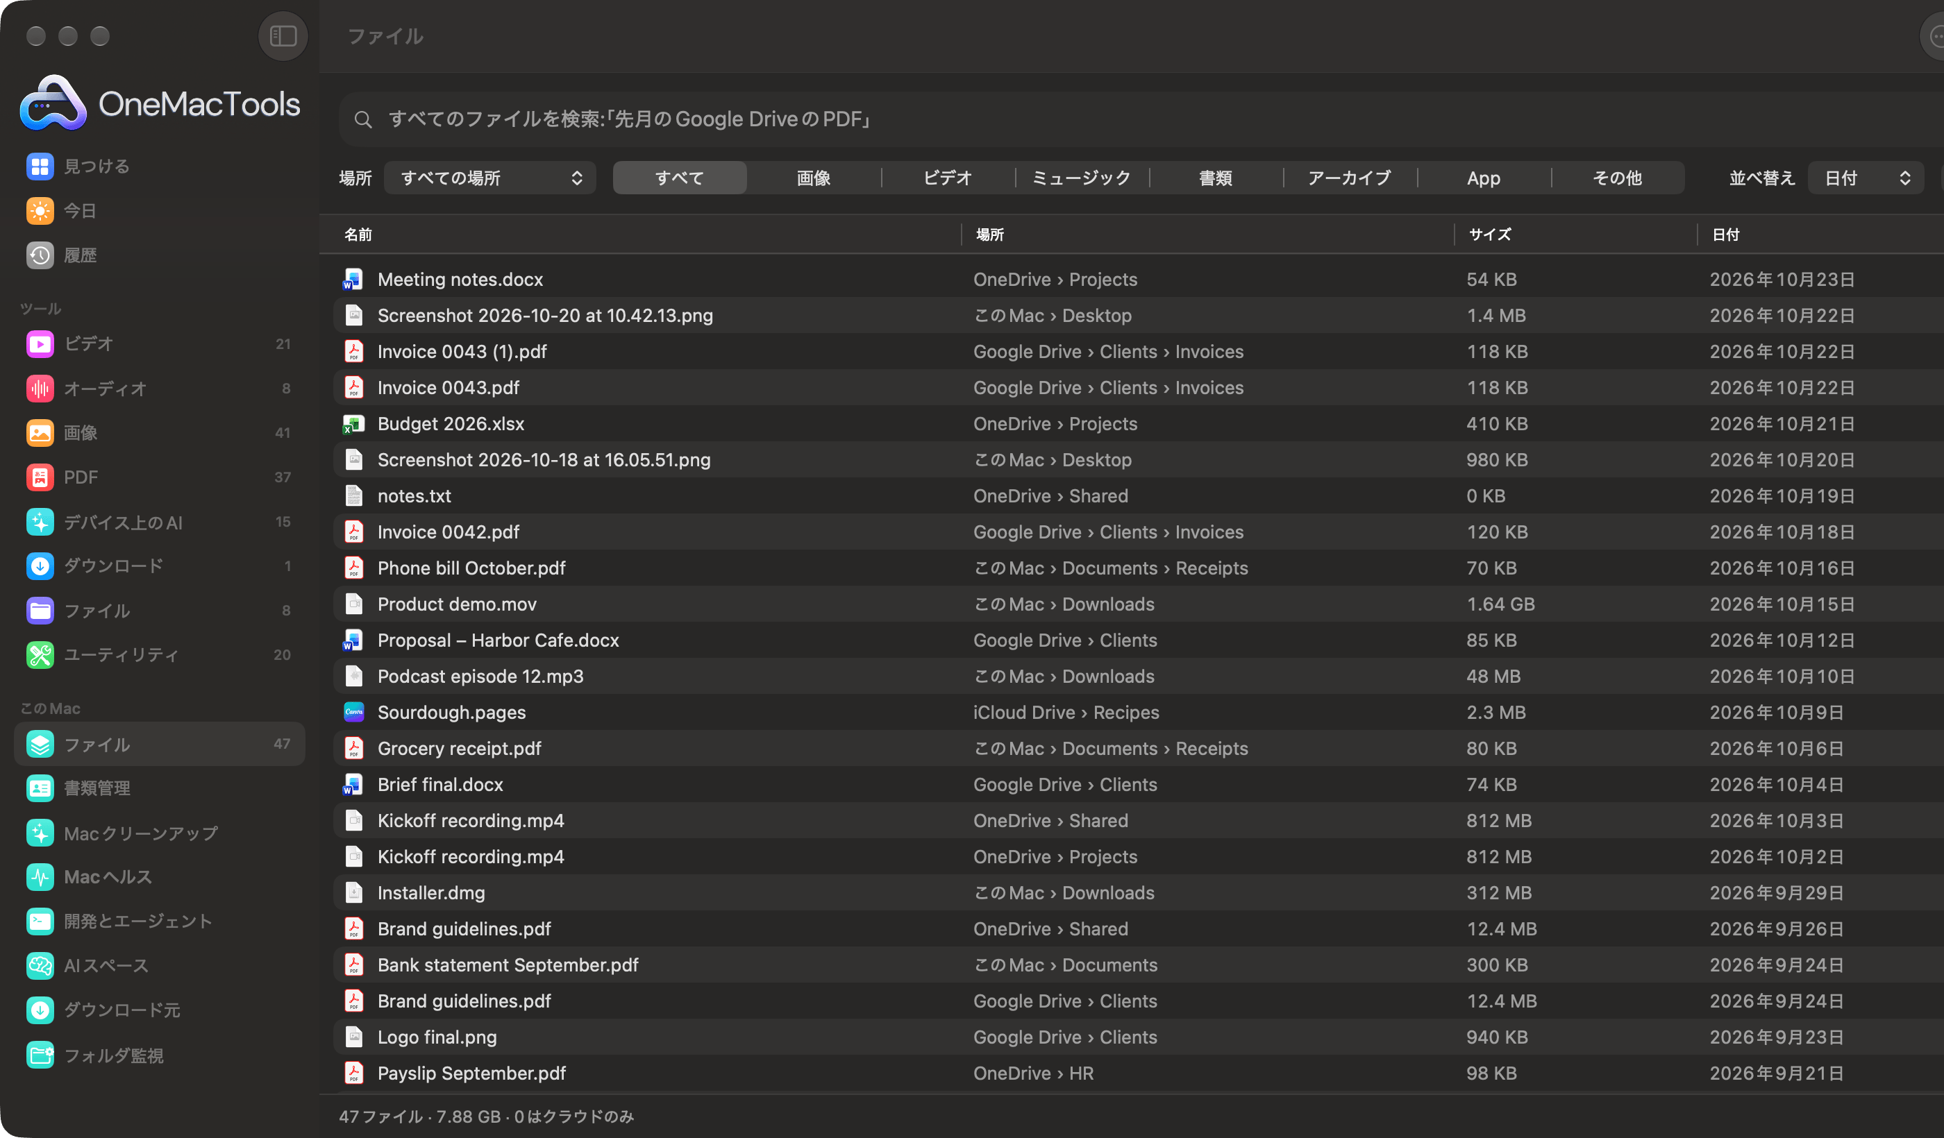This screenshot has width=1944, height=1138.
Task: Select Payslip September.pdf row
Action: [x=1139, y=1073]
